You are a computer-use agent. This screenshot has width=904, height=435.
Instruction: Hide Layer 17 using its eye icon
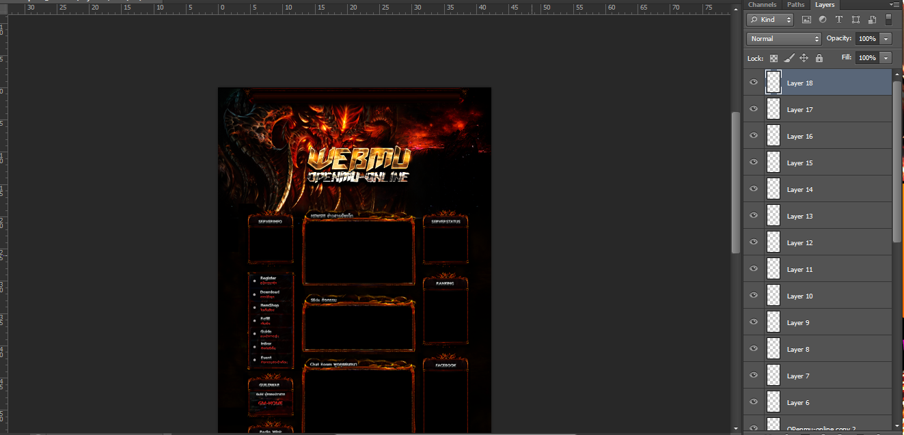[x=754, y=109]
